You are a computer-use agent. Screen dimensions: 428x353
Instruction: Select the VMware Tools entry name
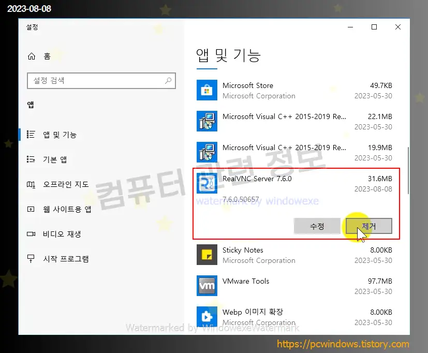(246, 281)
